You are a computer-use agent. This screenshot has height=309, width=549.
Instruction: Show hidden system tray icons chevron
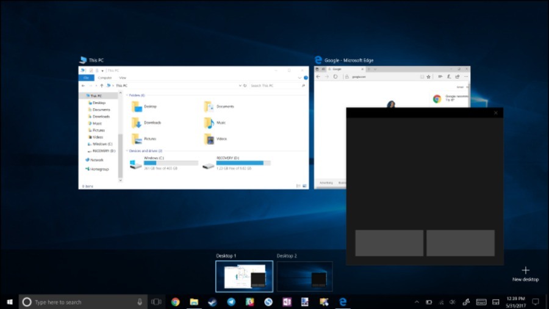(417, 302)
